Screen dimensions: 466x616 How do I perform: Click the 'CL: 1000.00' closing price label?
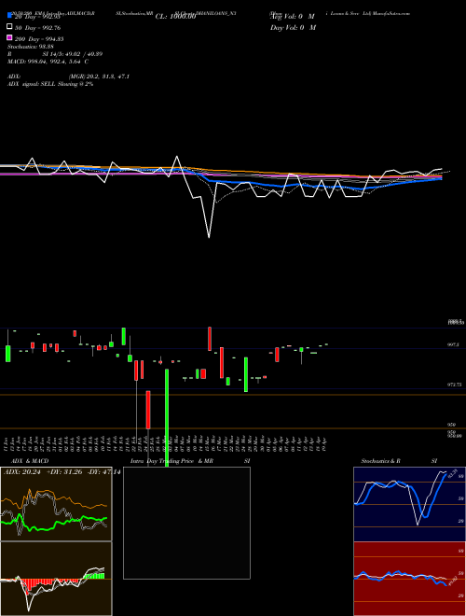[175, 17]
